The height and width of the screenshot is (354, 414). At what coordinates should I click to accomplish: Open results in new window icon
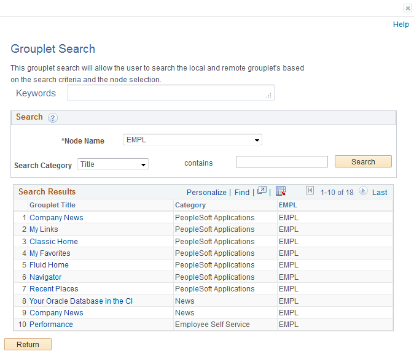click(262, 191)
